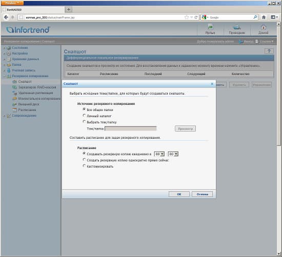282x257 pixels.
Task: Expand the Состояние tree node arrow
Action: tap(4, 48)
